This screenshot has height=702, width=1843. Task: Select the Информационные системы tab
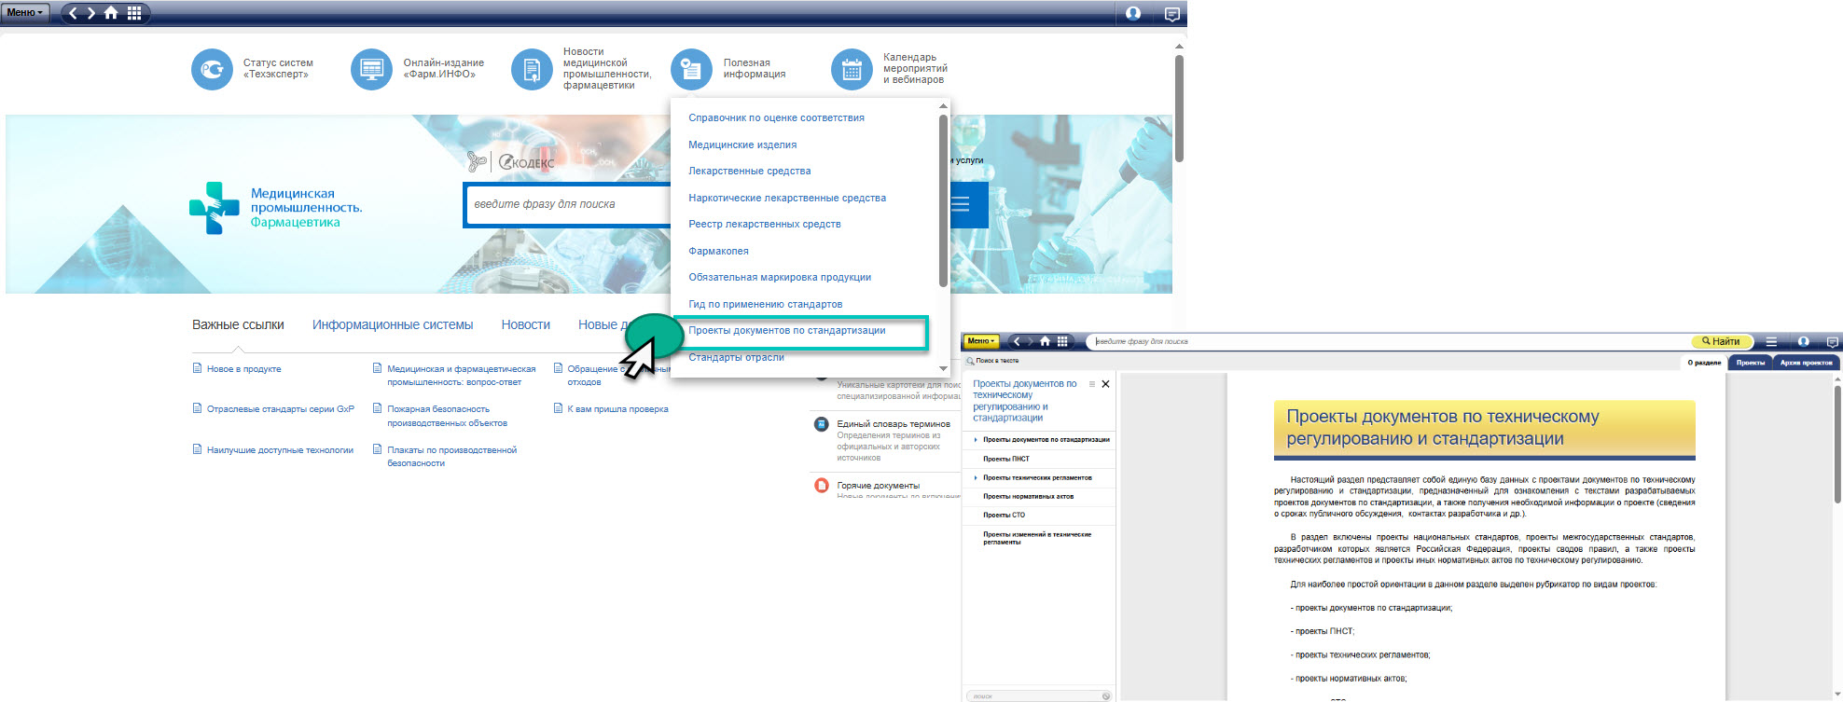click(x=393, y=325)
